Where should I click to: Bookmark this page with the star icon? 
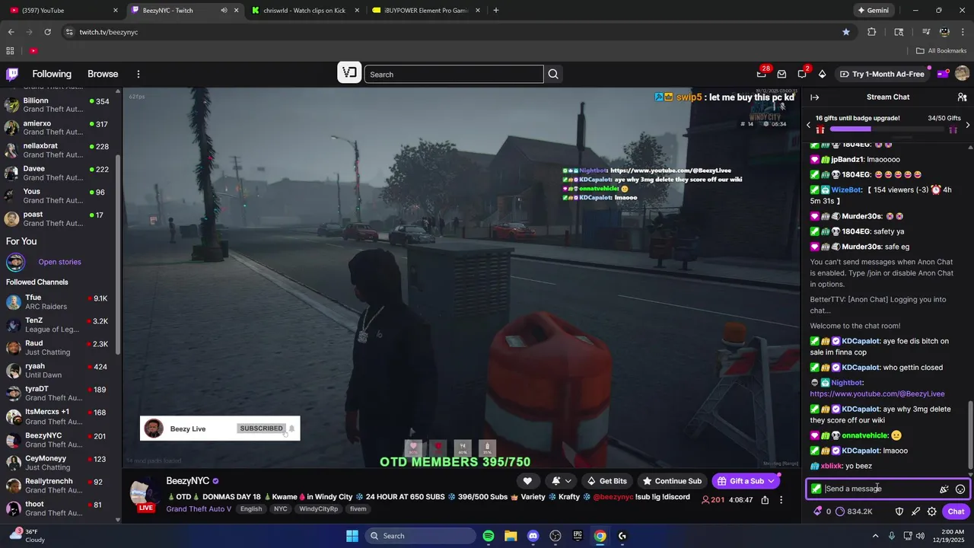846,32
